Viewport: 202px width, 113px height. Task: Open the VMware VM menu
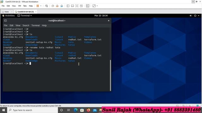pyautogui.click(x=20, y=6)
